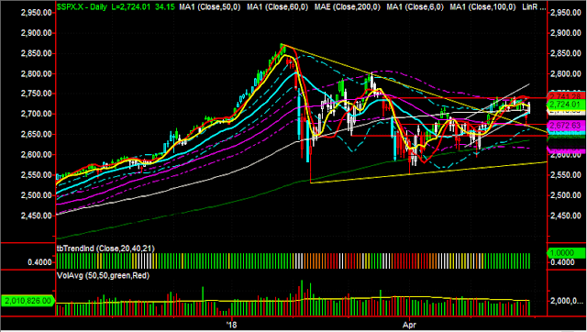Click 2,450.00 on the right price scale
This screenshot has width=587, height=332.
[x=566, y=216]
